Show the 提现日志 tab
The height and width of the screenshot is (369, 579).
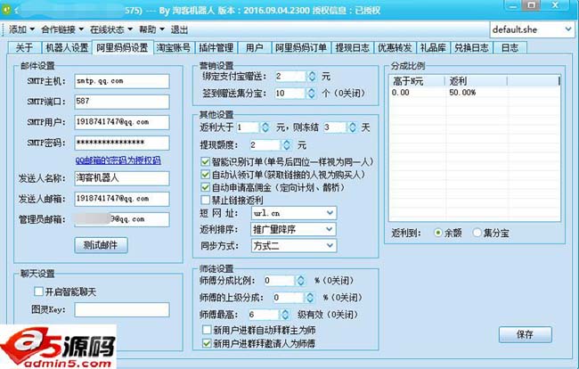click(x=352, y=47)
